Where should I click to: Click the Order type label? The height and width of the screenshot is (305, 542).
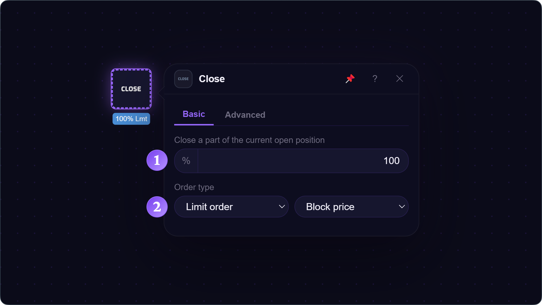[x=194, y=187]
